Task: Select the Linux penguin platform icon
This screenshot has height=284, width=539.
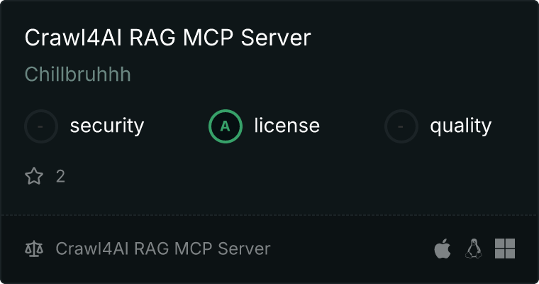Action: coord(473,248)
